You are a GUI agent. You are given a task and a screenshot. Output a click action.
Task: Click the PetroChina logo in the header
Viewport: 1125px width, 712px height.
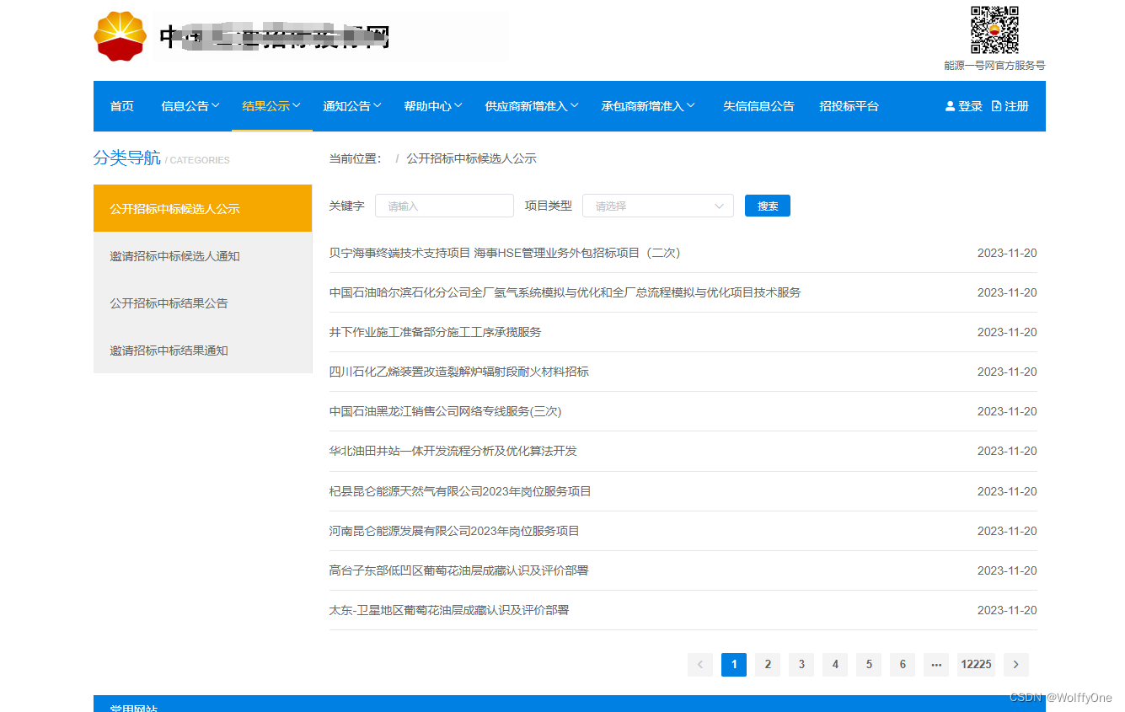click(x=120, y=35)
